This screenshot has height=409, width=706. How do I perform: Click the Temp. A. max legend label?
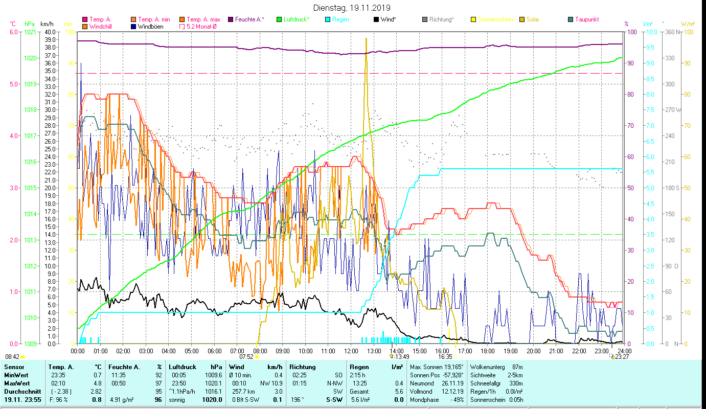(203, 19)
